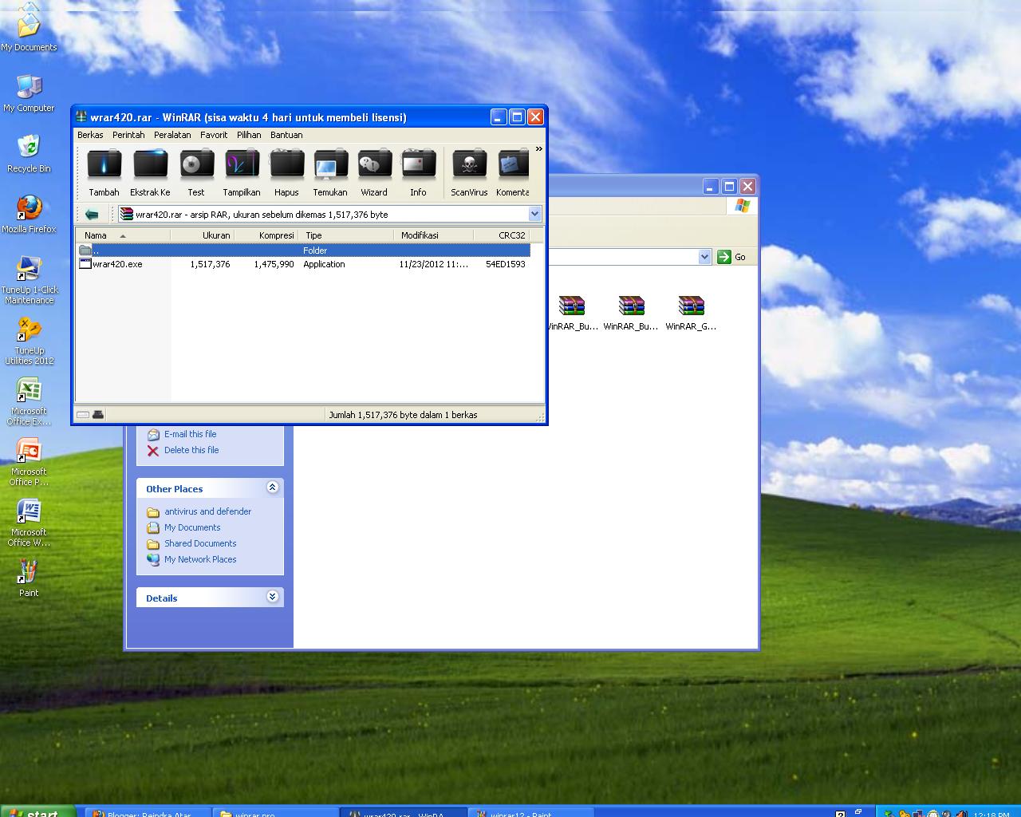Select the WinRAR_G... archive in Explorer
1021x817 pixels.
[691, 313]
